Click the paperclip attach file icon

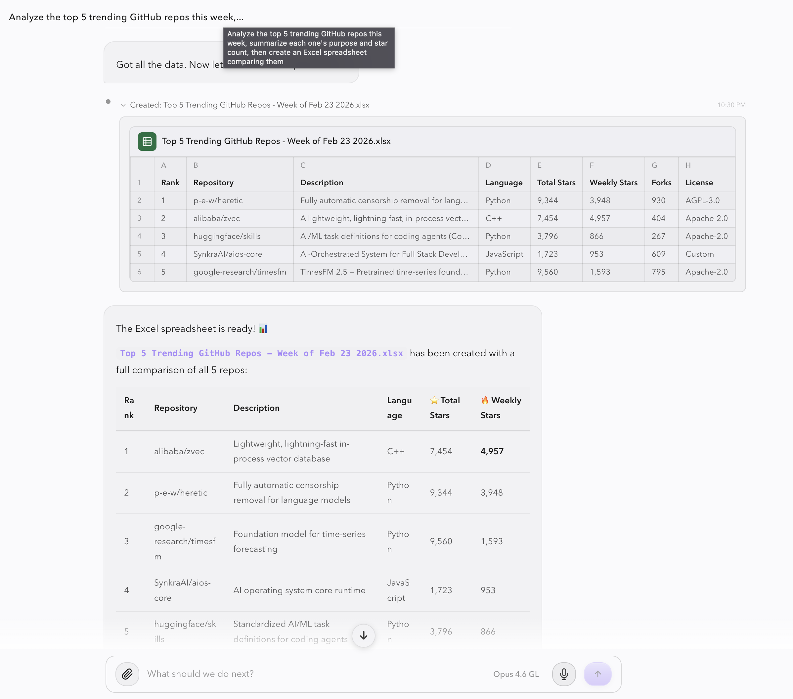tap(127, 674)
